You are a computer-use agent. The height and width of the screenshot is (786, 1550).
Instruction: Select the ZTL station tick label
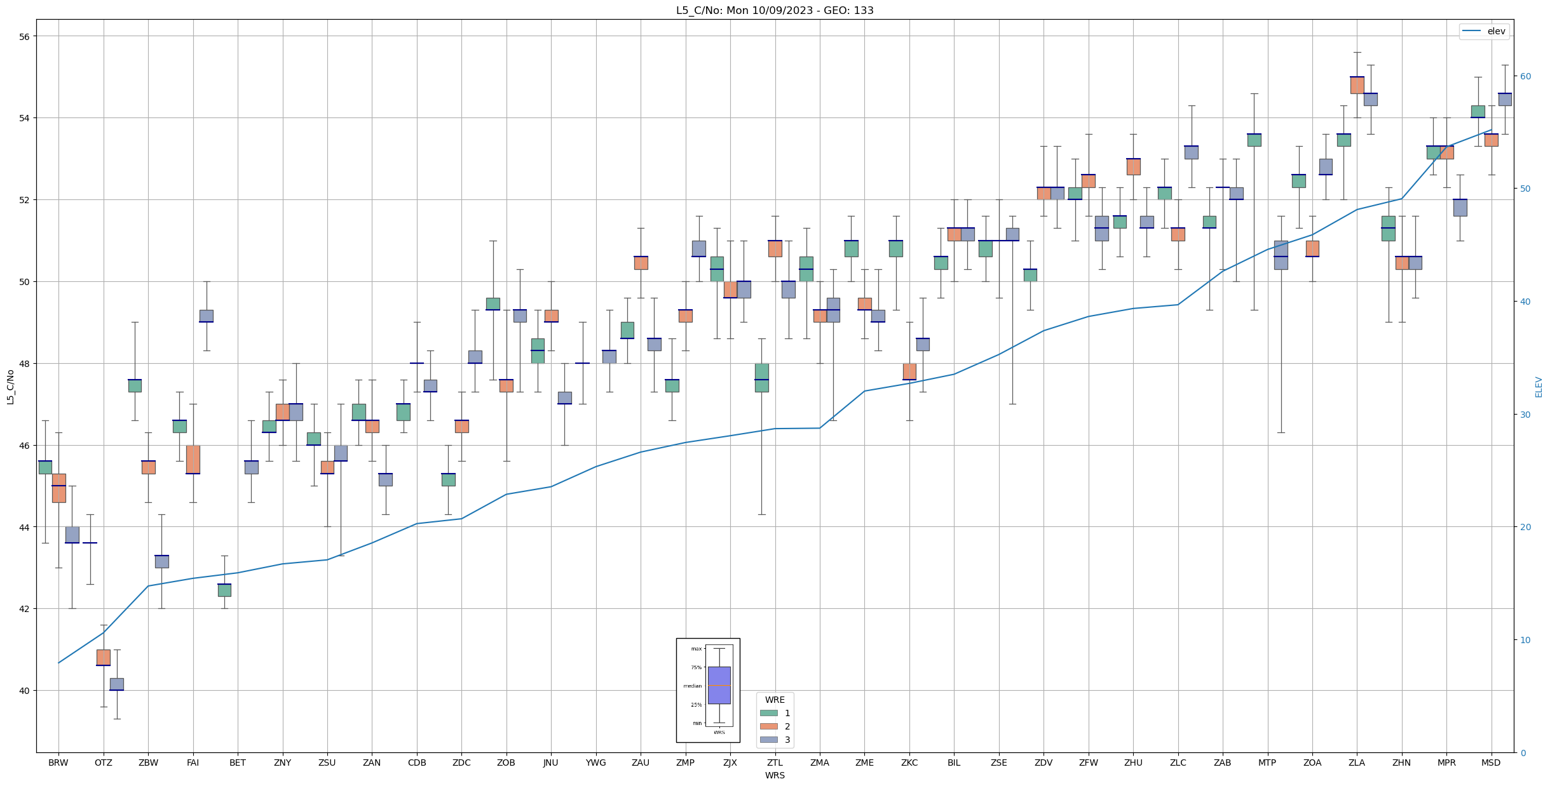coord(774,763)
